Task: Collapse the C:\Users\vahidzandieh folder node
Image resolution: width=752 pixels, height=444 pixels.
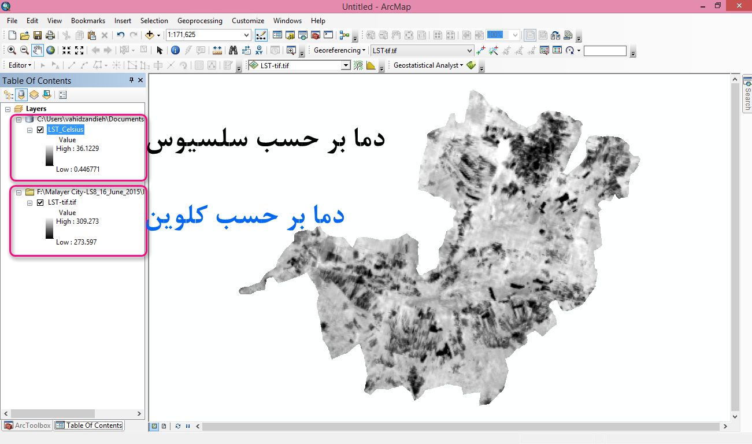Action: point(18,119)
